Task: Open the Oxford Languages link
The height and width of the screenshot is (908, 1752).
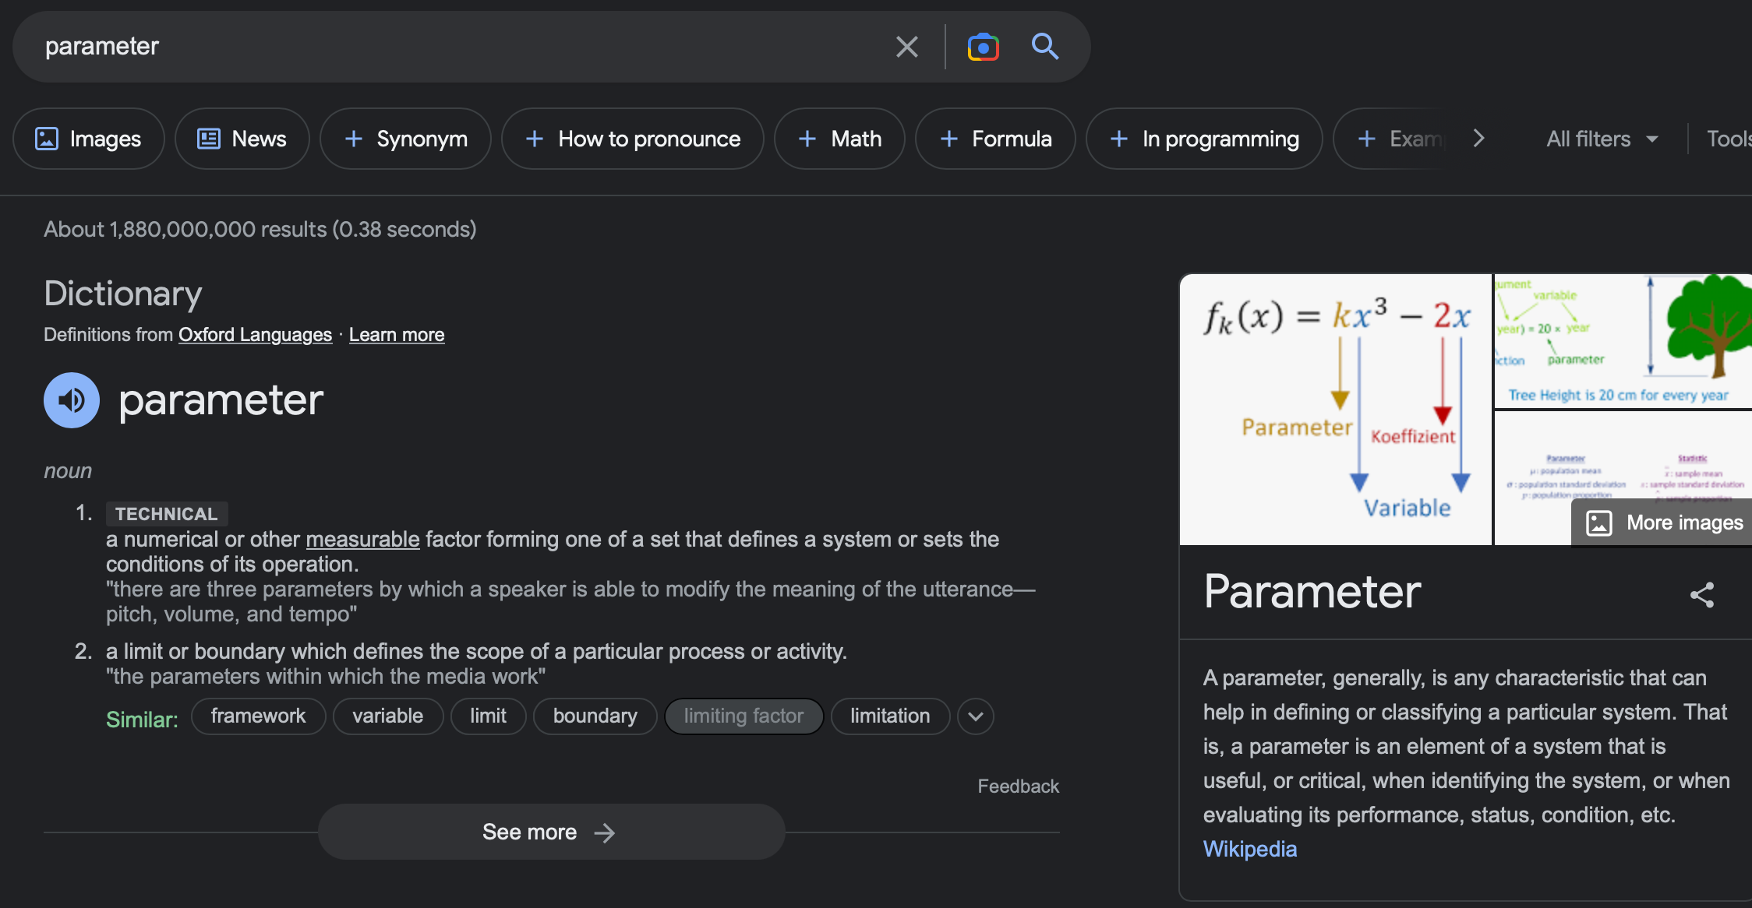Action: (255, 335)
